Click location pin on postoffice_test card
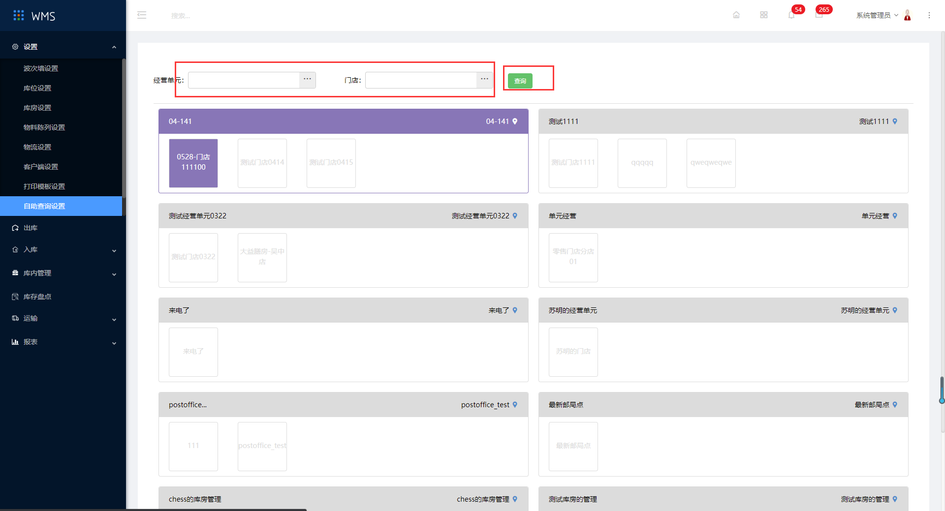 515,405
